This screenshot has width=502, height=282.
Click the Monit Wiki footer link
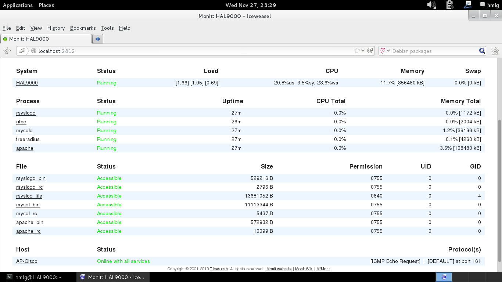coord(304,269)
